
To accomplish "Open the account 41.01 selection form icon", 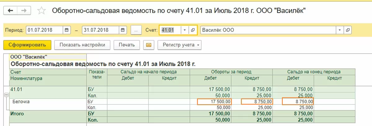I will pyautogui.click(x=193, y=30).
